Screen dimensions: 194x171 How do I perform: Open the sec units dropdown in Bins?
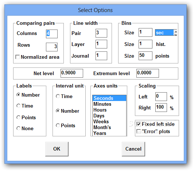[166, 33]
